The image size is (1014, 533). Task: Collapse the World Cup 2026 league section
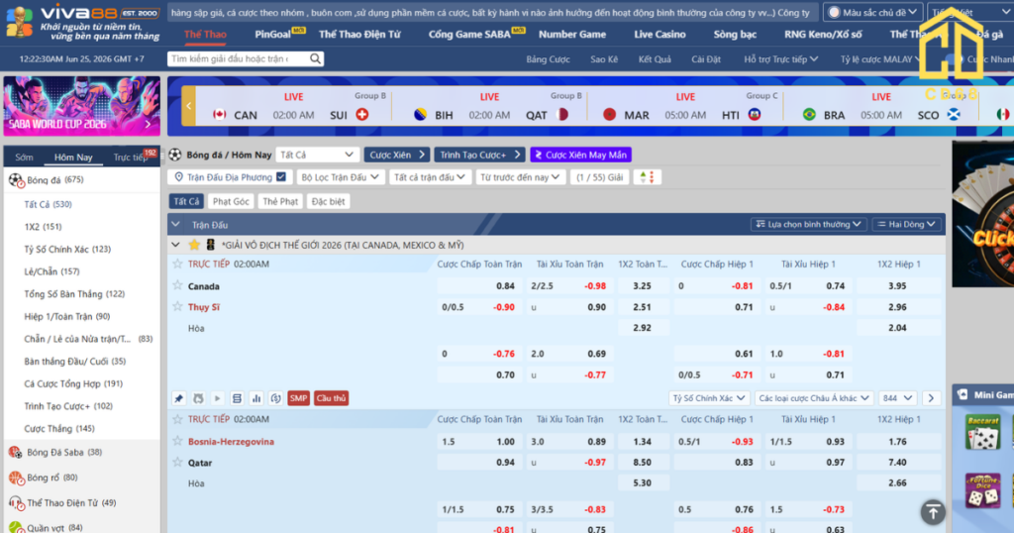176,245
